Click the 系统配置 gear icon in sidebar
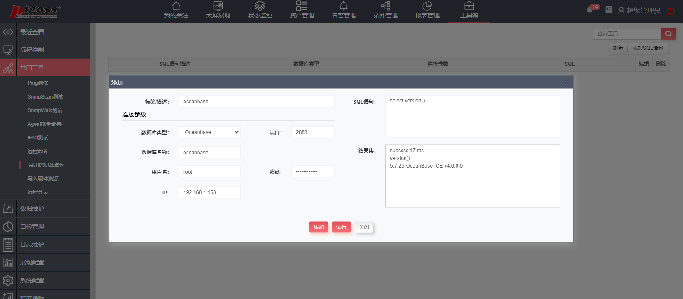This screenshot has height=299, width=683. [x=8, y=280]
